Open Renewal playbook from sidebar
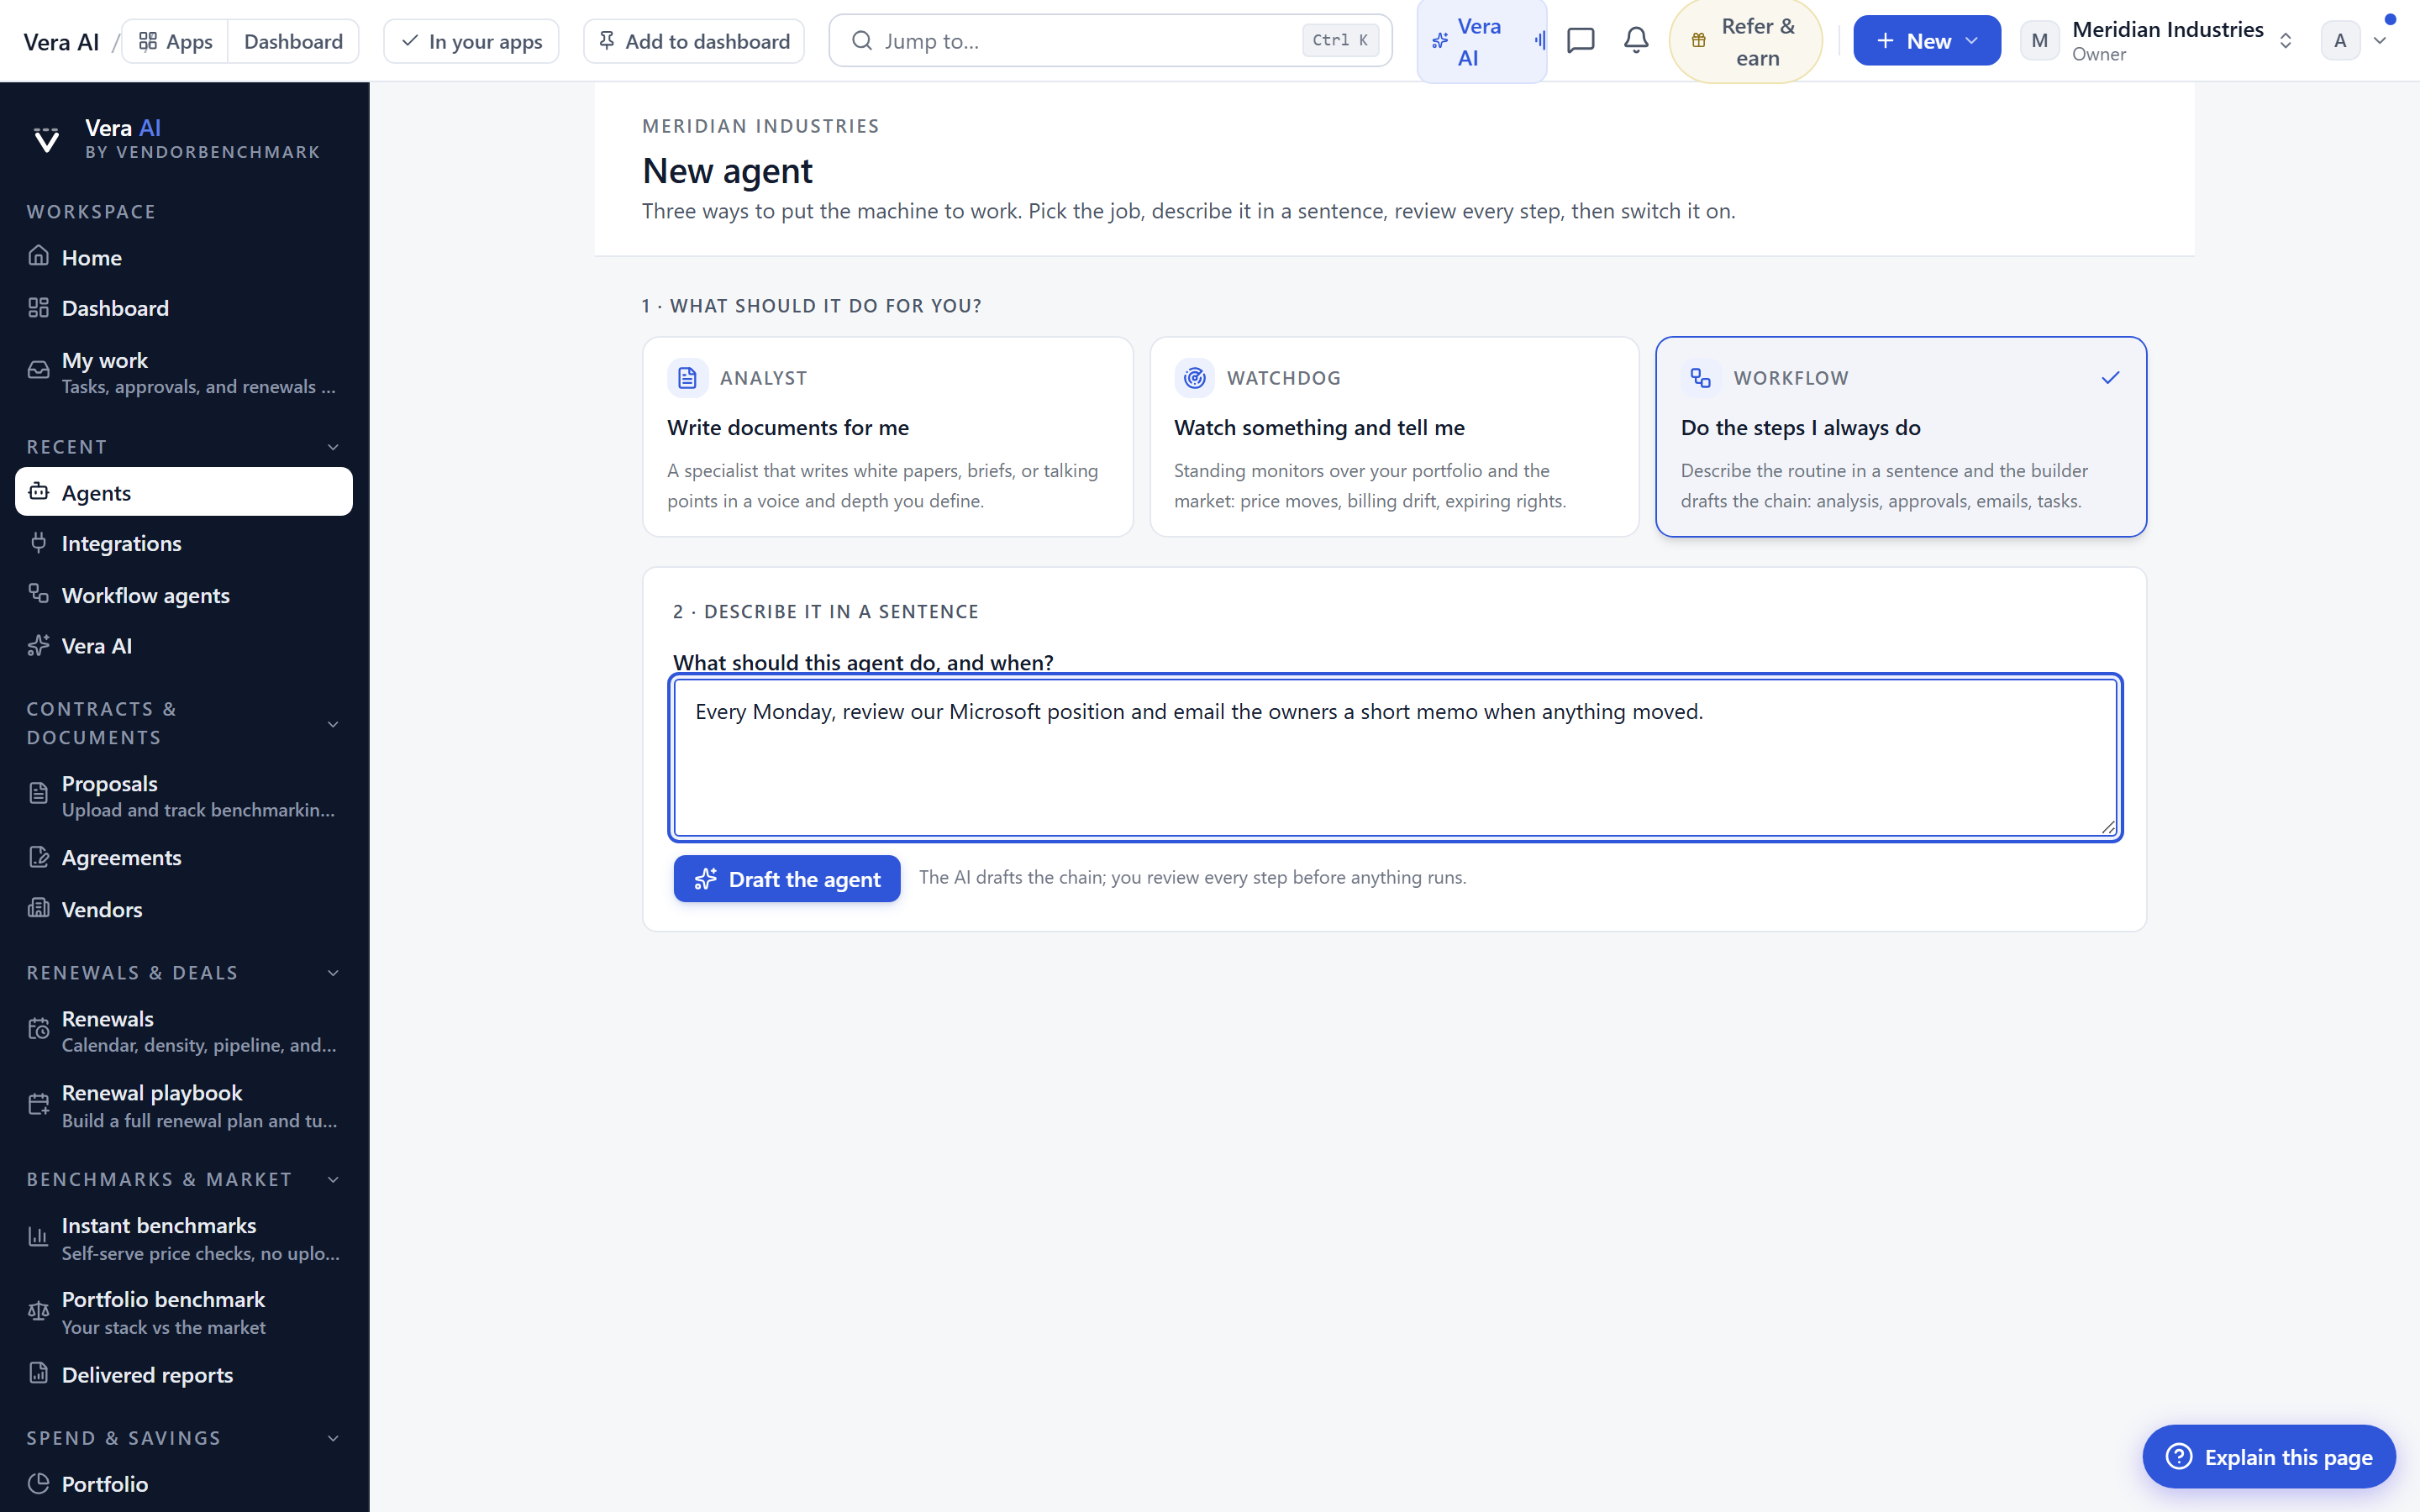This screenshot has width=2420, height=1512. (184, 1105)
